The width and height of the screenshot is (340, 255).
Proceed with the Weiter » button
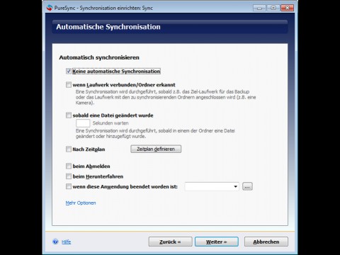point(217,242)
